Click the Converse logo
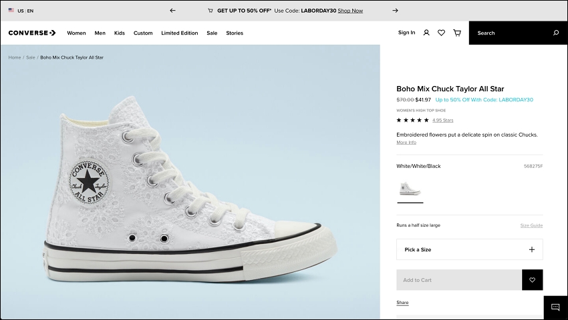Image resolution: width=568 pixels, height=320 pixels. pyautogui.click(x=32, y=33)
